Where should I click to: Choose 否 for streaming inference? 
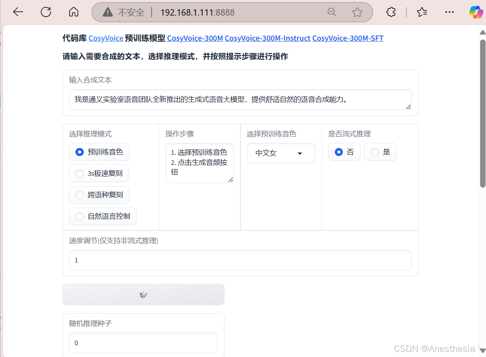click(344, 152)
